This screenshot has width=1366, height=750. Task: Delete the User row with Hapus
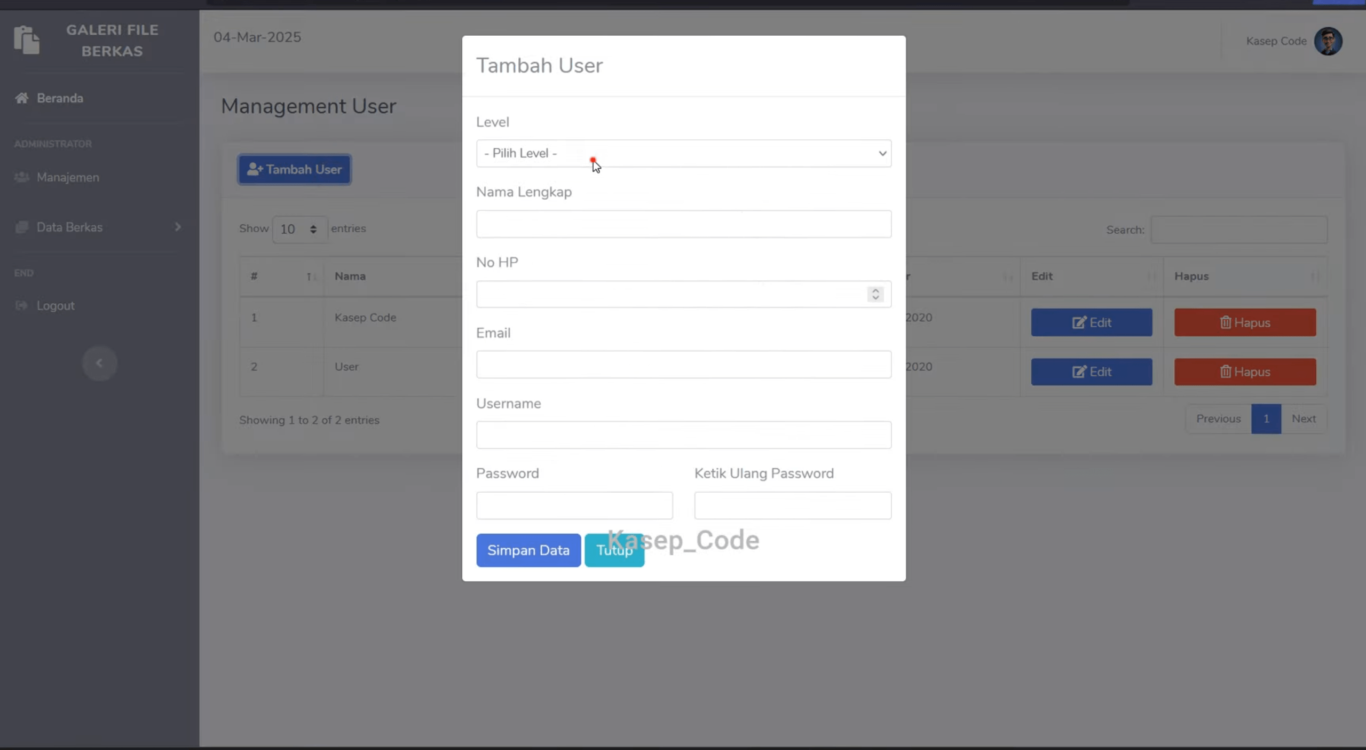1245,372
